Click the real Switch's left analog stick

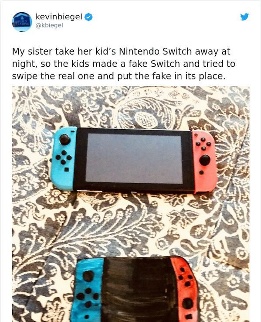click(65, 140)
